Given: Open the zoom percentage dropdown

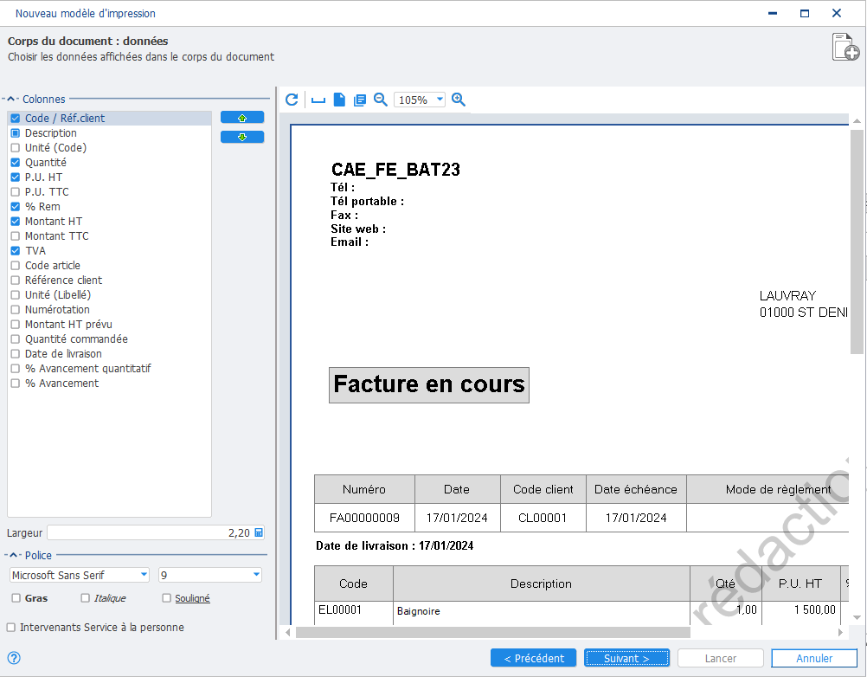Looking at the screenshot, I should [440, 100].
